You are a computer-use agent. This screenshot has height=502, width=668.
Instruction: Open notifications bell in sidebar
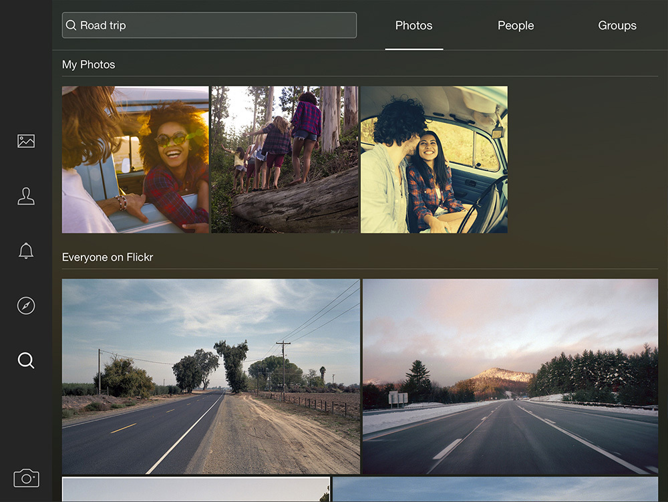pyautogui.click(x=26, y=251)
